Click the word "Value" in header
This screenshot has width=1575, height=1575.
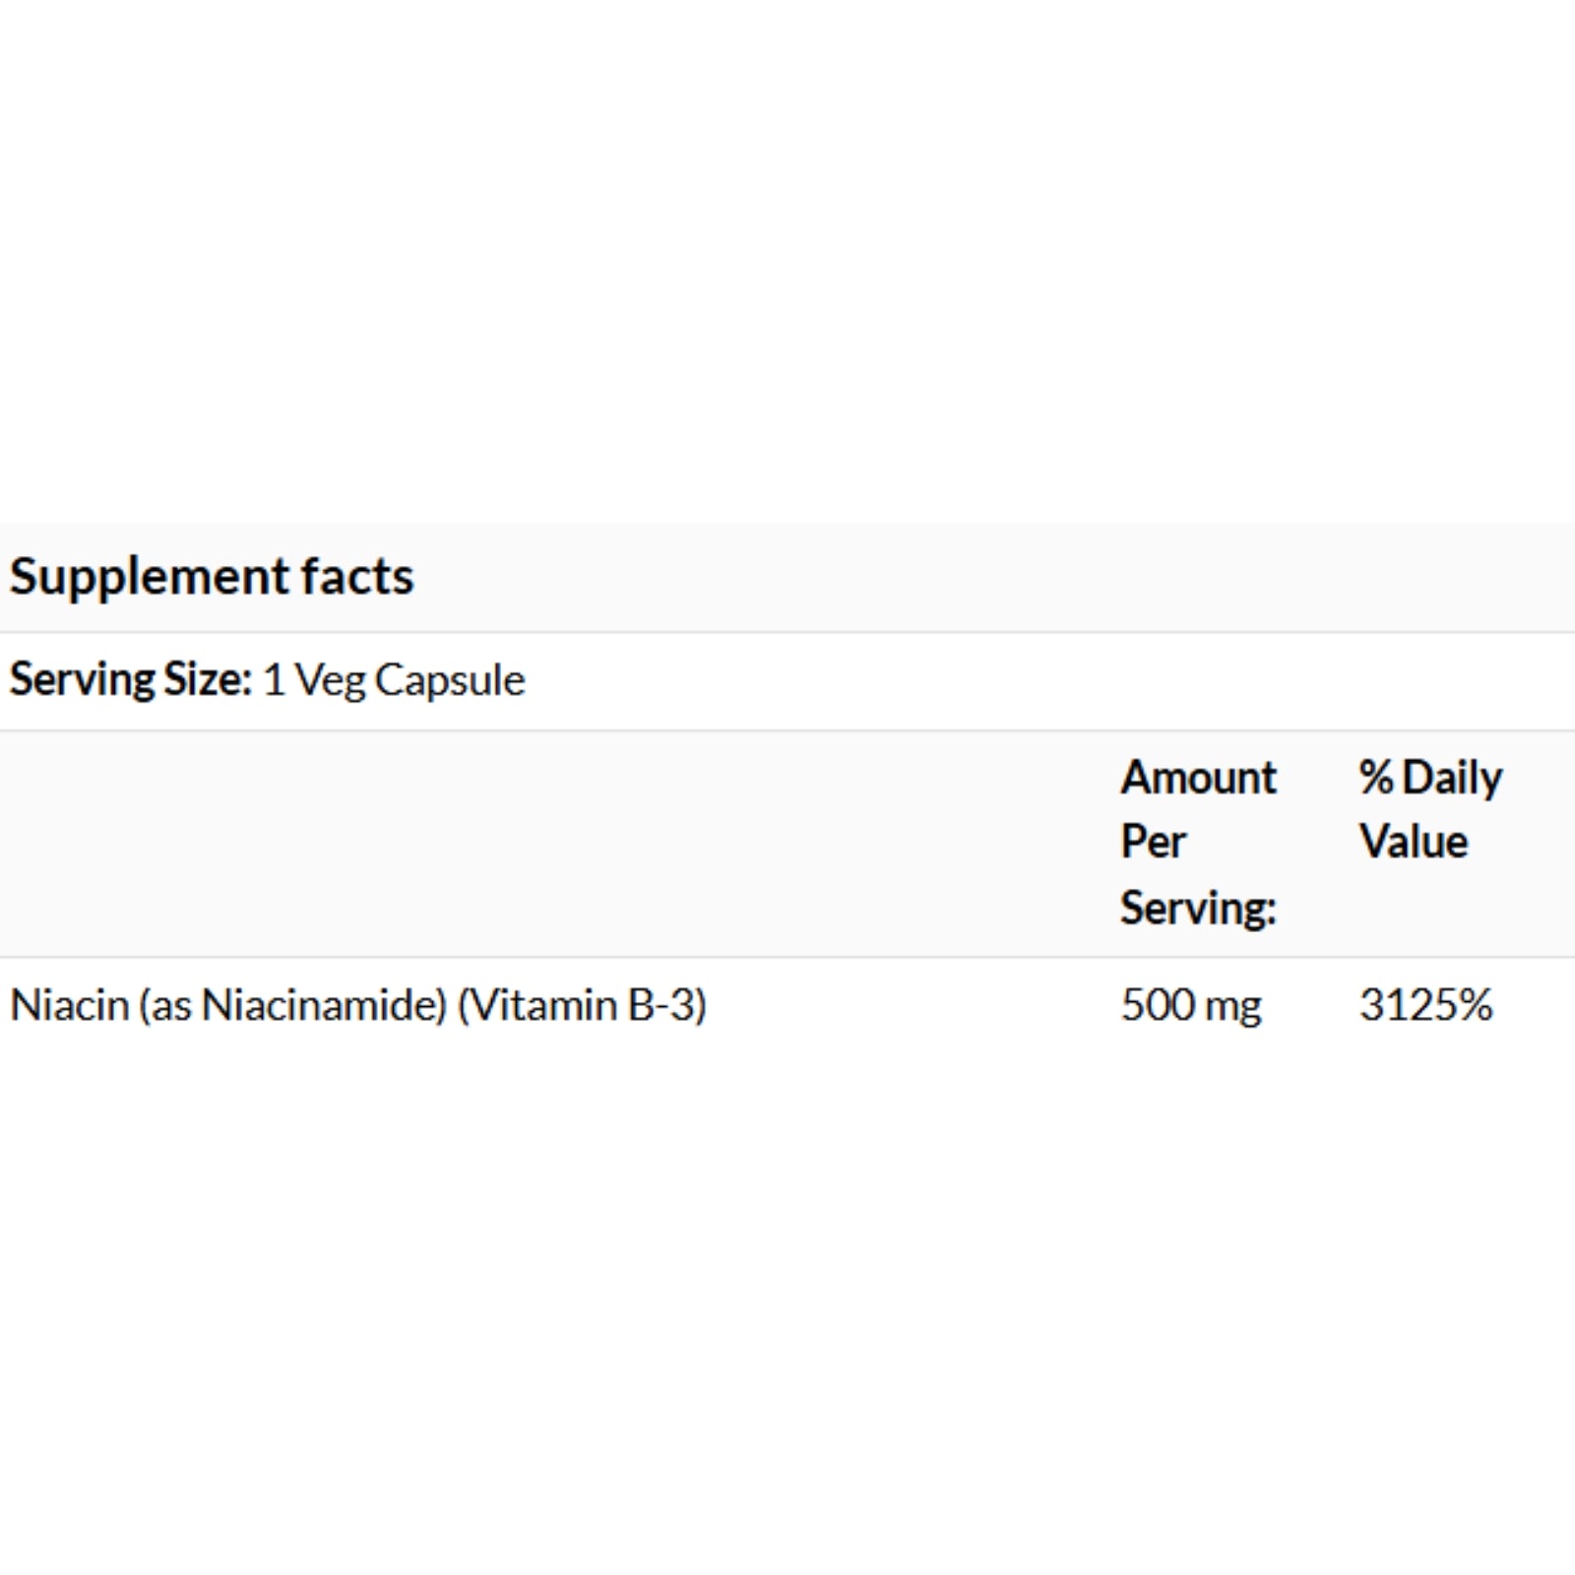click(x=1414, y=843)
